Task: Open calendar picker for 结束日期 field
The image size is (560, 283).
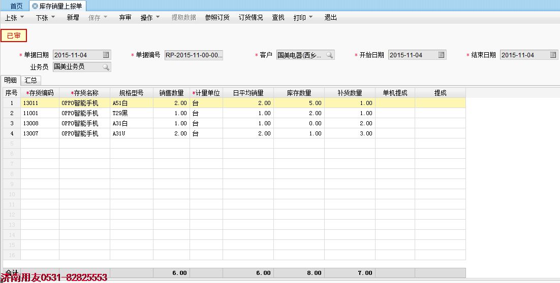Action: (x=553, y=55)
